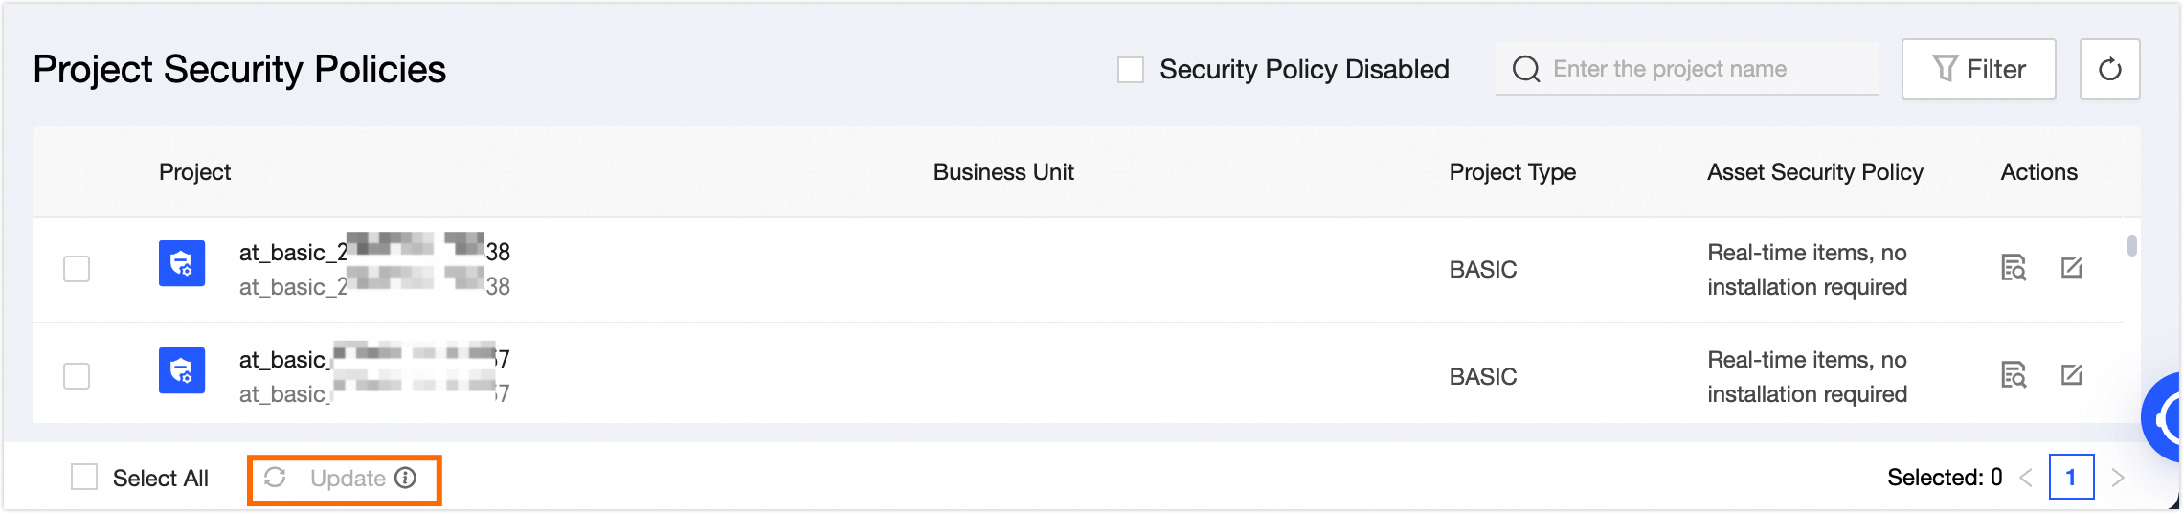2183x513 pixels.
Task: Go to next page using right chevron
Action: coord(2118,478)
